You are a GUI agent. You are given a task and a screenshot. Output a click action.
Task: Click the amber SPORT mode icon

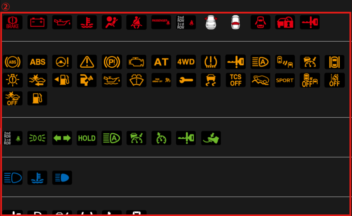click(x=285, y=80)
